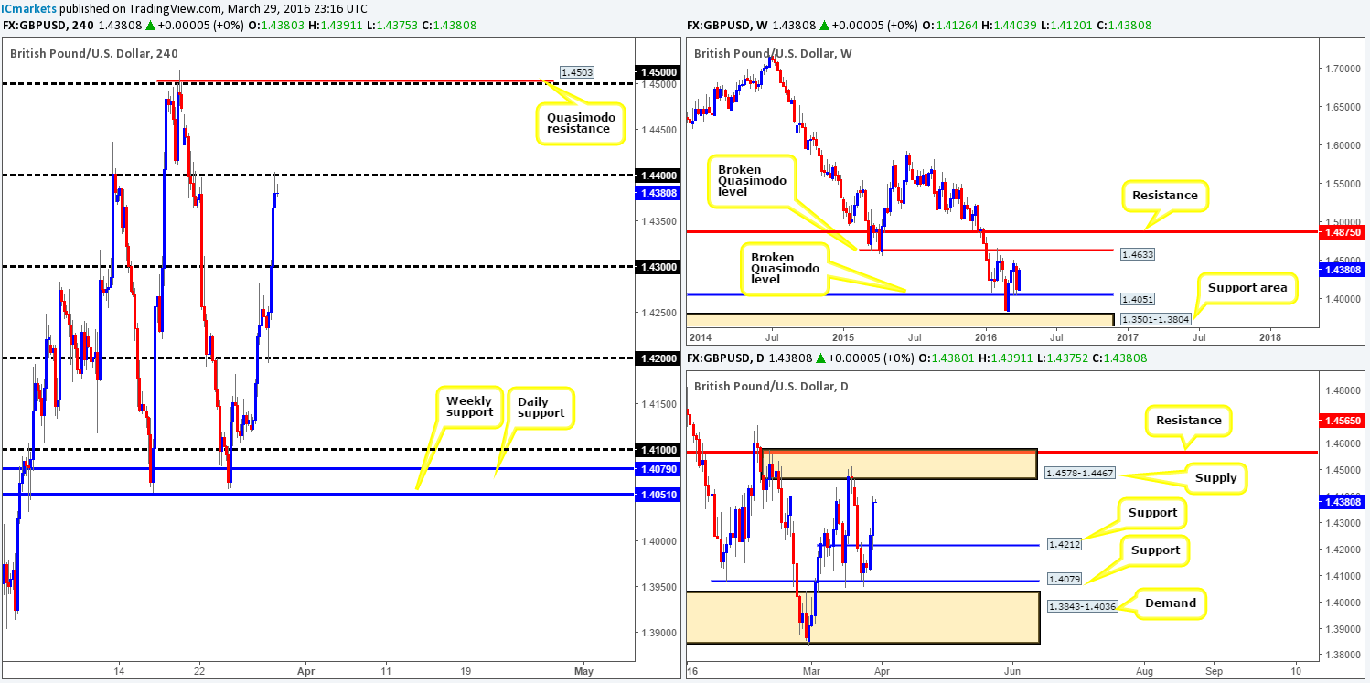Viewport: 1370px width, 683px height.
Task: Click the 1.42000 price label on 240 chart
Action: 658,358
